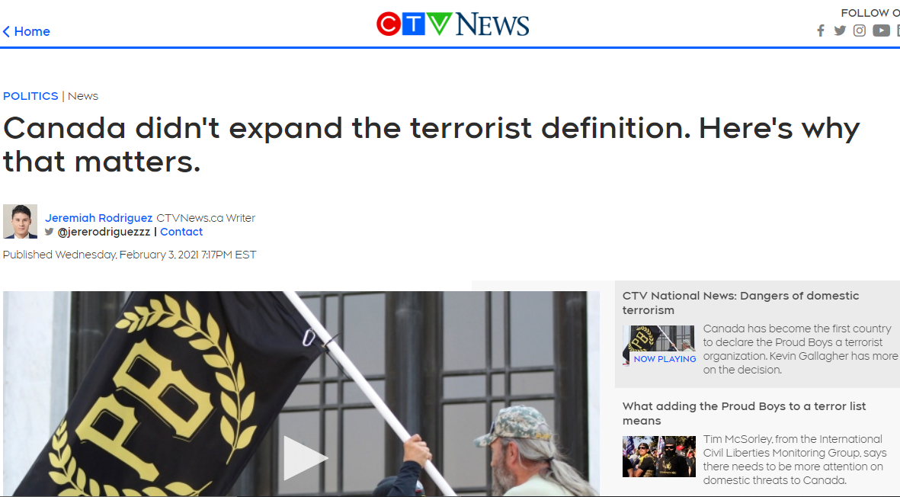Click the News breadcrumb label

[x=83, y=96]
